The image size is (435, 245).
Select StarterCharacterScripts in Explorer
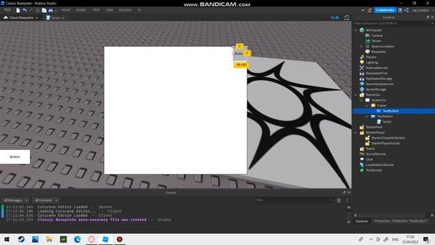point(388,137)
